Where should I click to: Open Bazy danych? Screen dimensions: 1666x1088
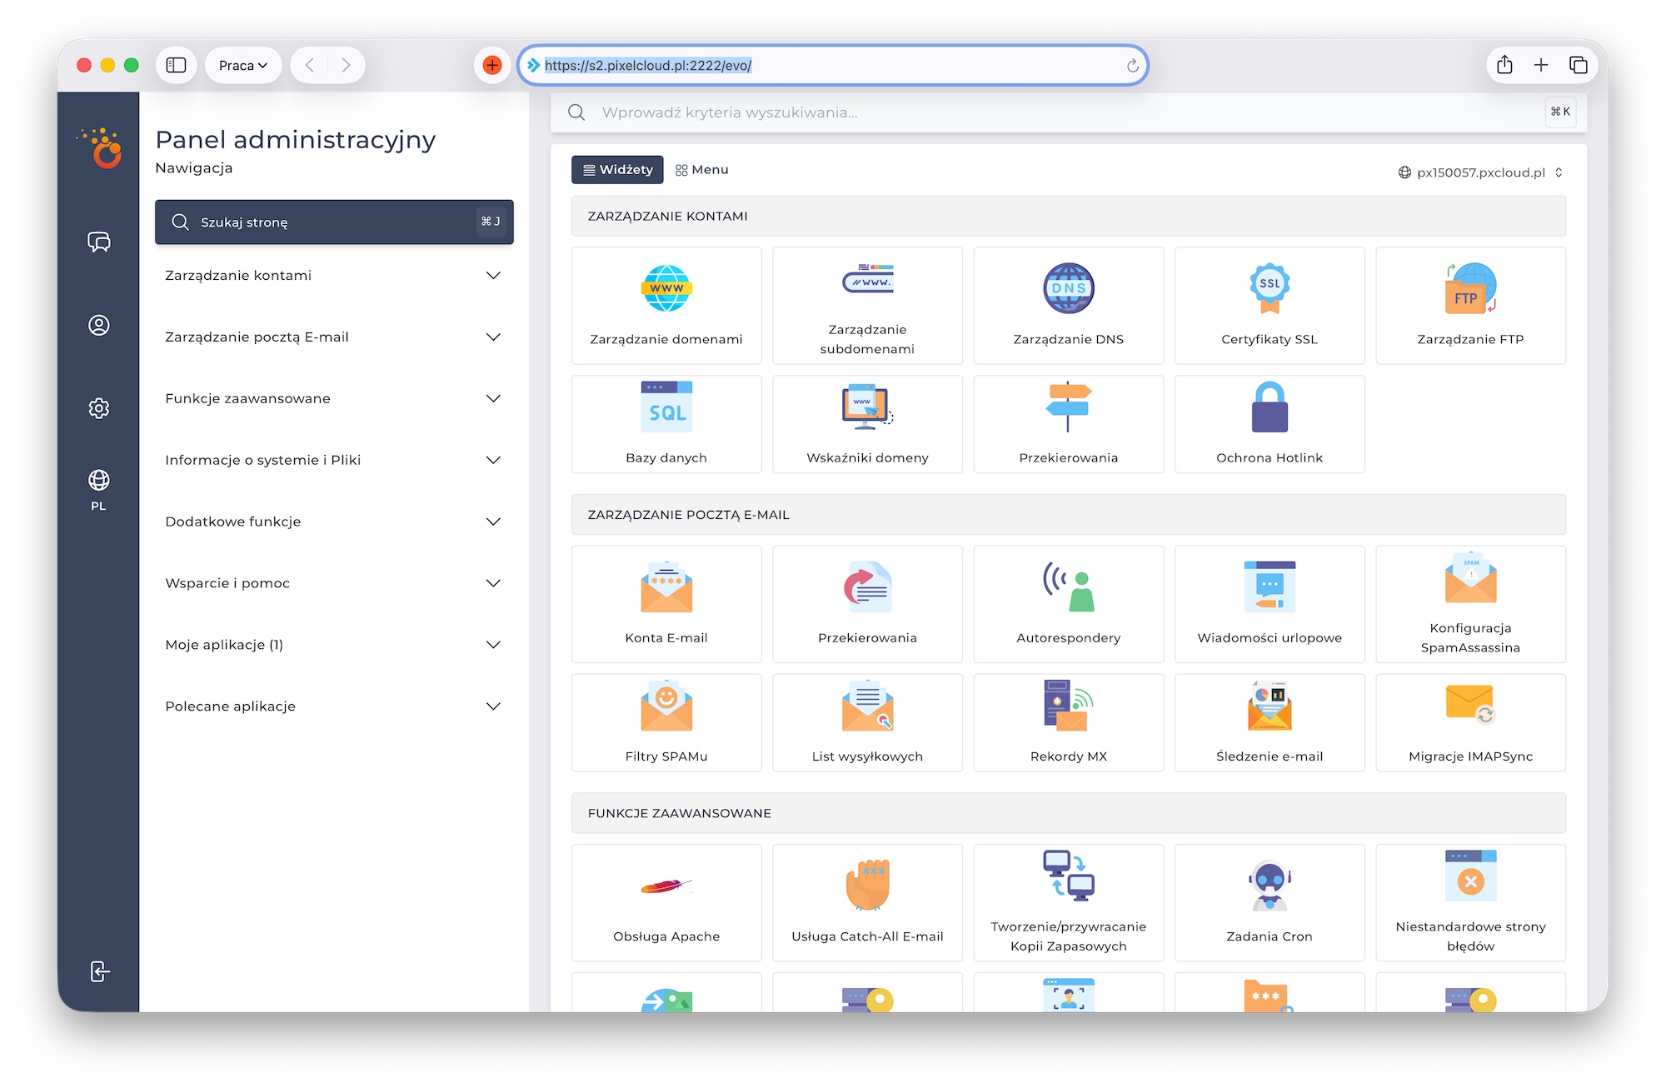(x=666, y=423)
